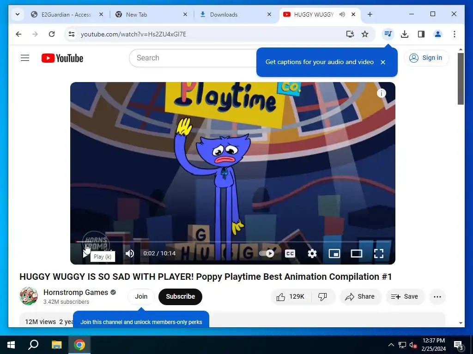Open the Windows Start menu

tap(11, 345)
